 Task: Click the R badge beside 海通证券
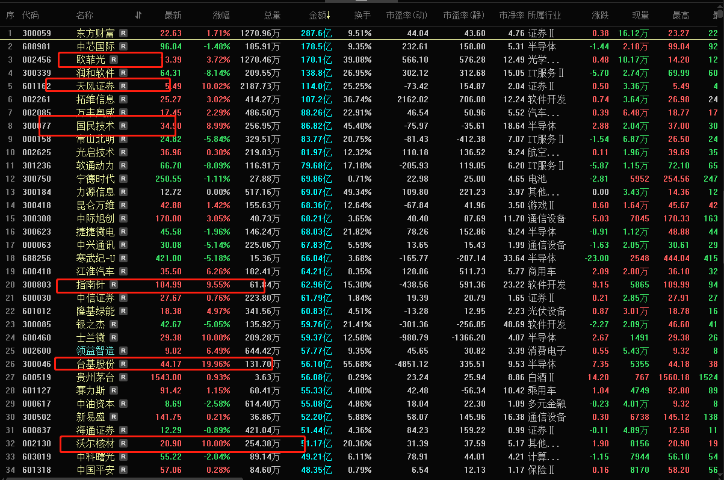pos(123,430)
